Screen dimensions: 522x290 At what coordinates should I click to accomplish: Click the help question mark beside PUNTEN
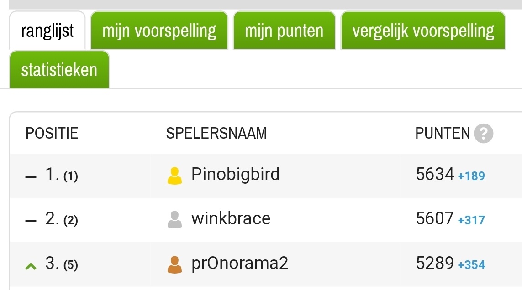pyautogui.click(x=483, y=134)
